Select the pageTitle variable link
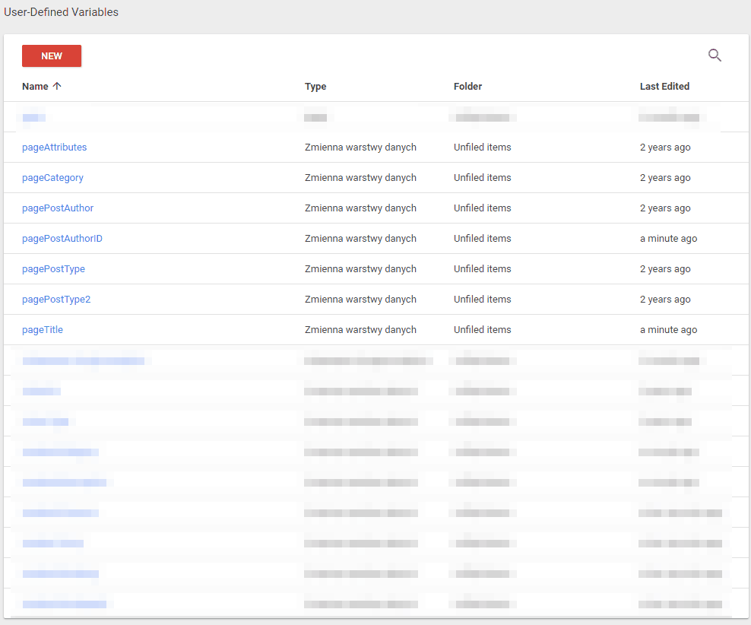The height and width of the screenshot is (625, 751). pyautogui.click(x=43, y=330)
